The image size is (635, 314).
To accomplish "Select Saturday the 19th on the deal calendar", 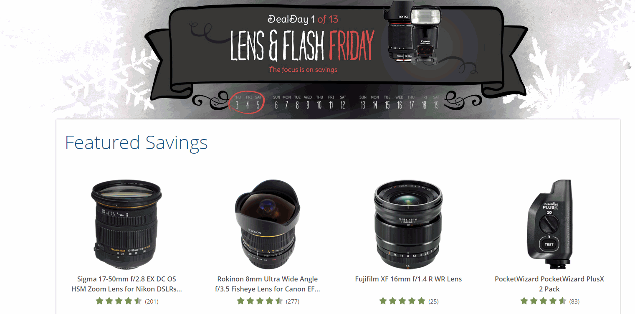I will coord(436,102).
